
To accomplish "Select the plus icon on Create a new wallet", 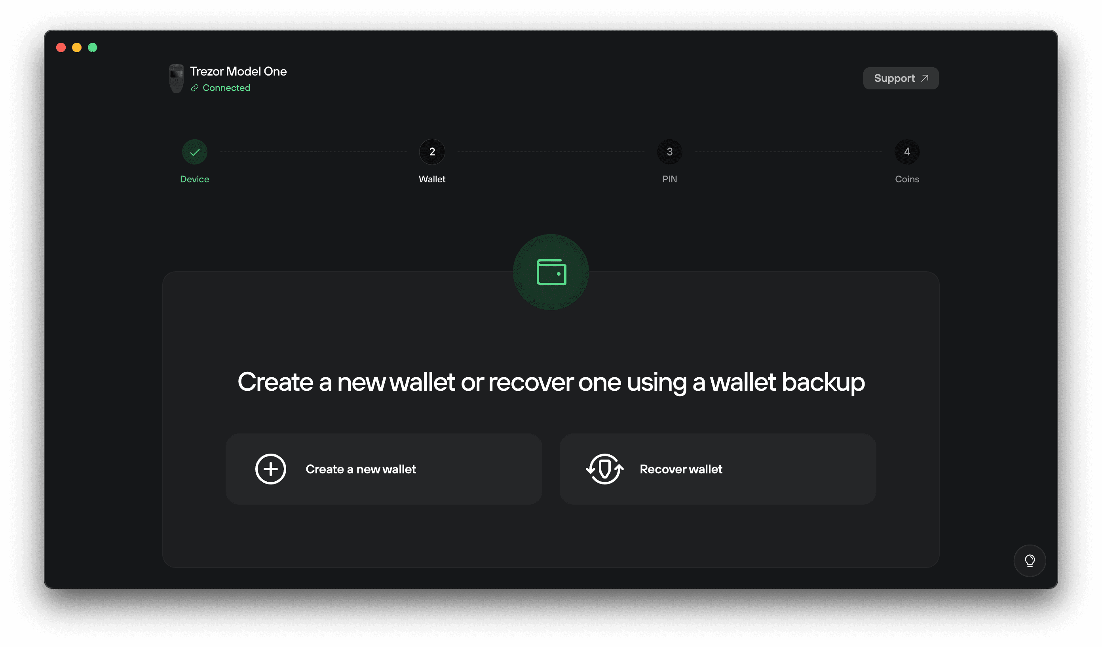I will 271,469.
